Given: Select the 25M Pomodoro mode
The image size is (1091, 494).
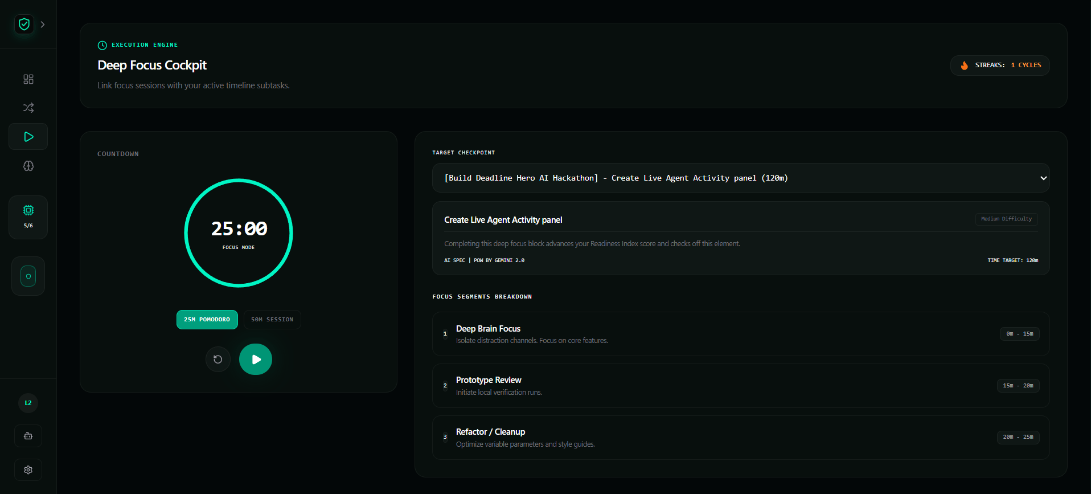Looking at the screenshot, I should pyautogui.click(x=207, y=320).
